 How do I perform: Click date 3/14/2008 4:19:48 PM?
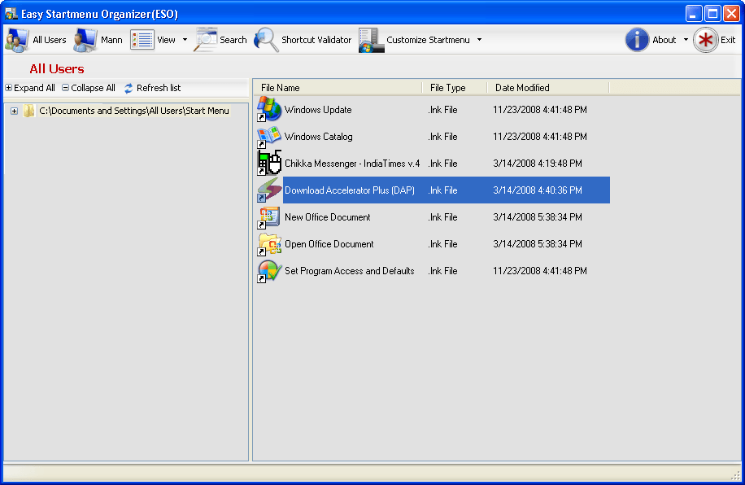(x=538, y=164)
